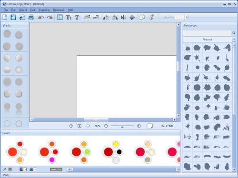Viewport: 238px width, 178px height.
Task: Click the gray square icon beside eyedropper
Action: coord(10,169)
